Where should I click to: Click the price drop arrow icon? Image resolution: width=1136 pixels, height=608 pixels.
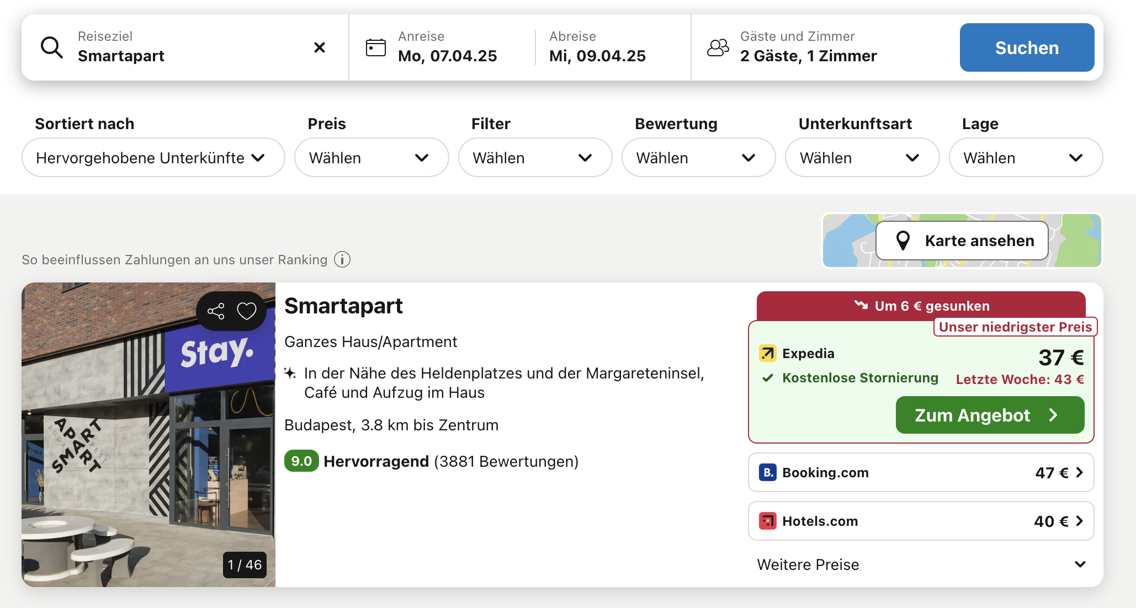pos(861,305)
